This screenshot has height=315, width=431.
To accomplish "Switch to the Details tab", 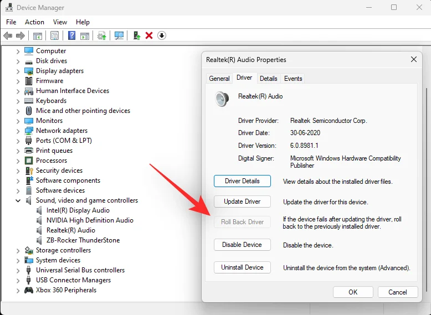I will tap(268, 79).
